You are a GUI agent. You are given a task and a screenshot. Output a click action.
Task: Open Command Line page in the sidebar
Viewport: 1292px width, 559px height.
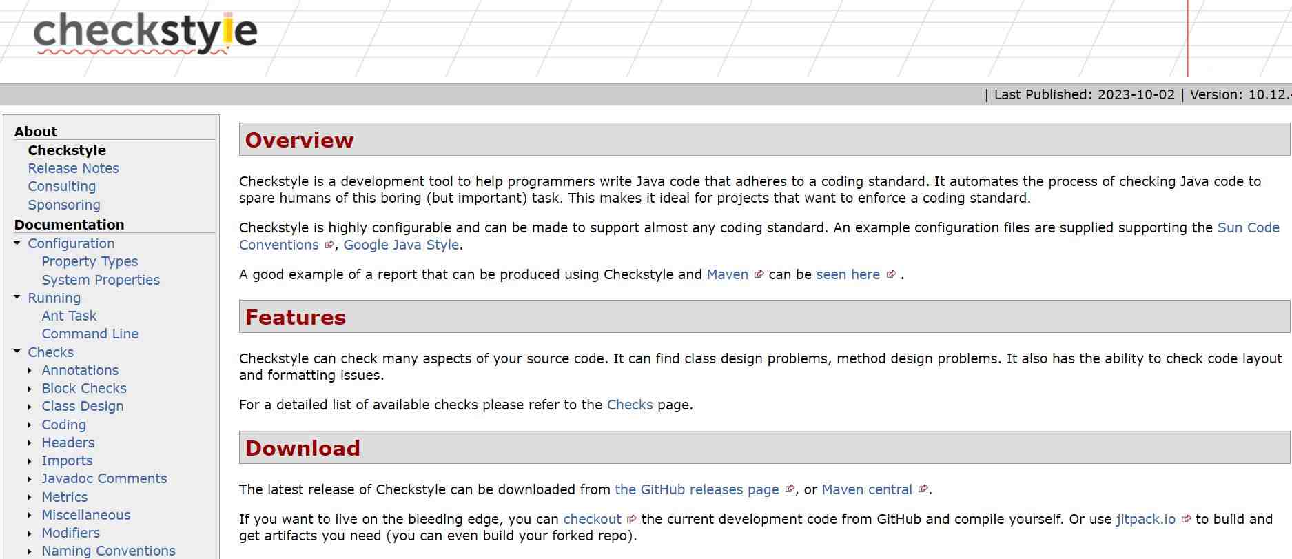[x=90, y=334]
